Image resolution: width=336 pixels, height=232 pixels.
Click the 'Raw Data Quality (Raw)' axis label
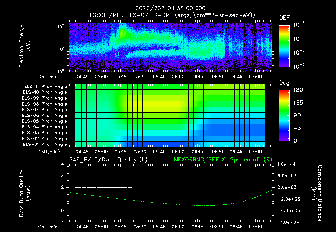24,193
